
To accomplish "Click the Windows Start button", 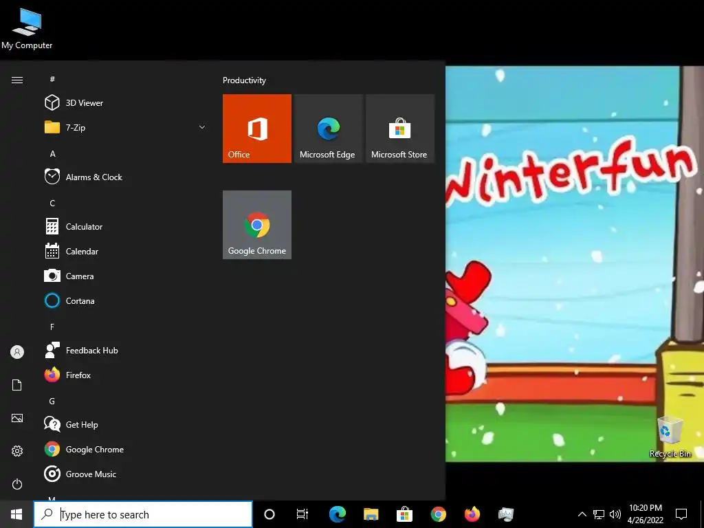I will pos(16,514).
